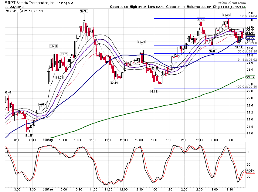This screenshot has height=192, width=258.
Task: Click the SRPT (3 min) 94.44 legend text
Action: (x=26, y=11)
